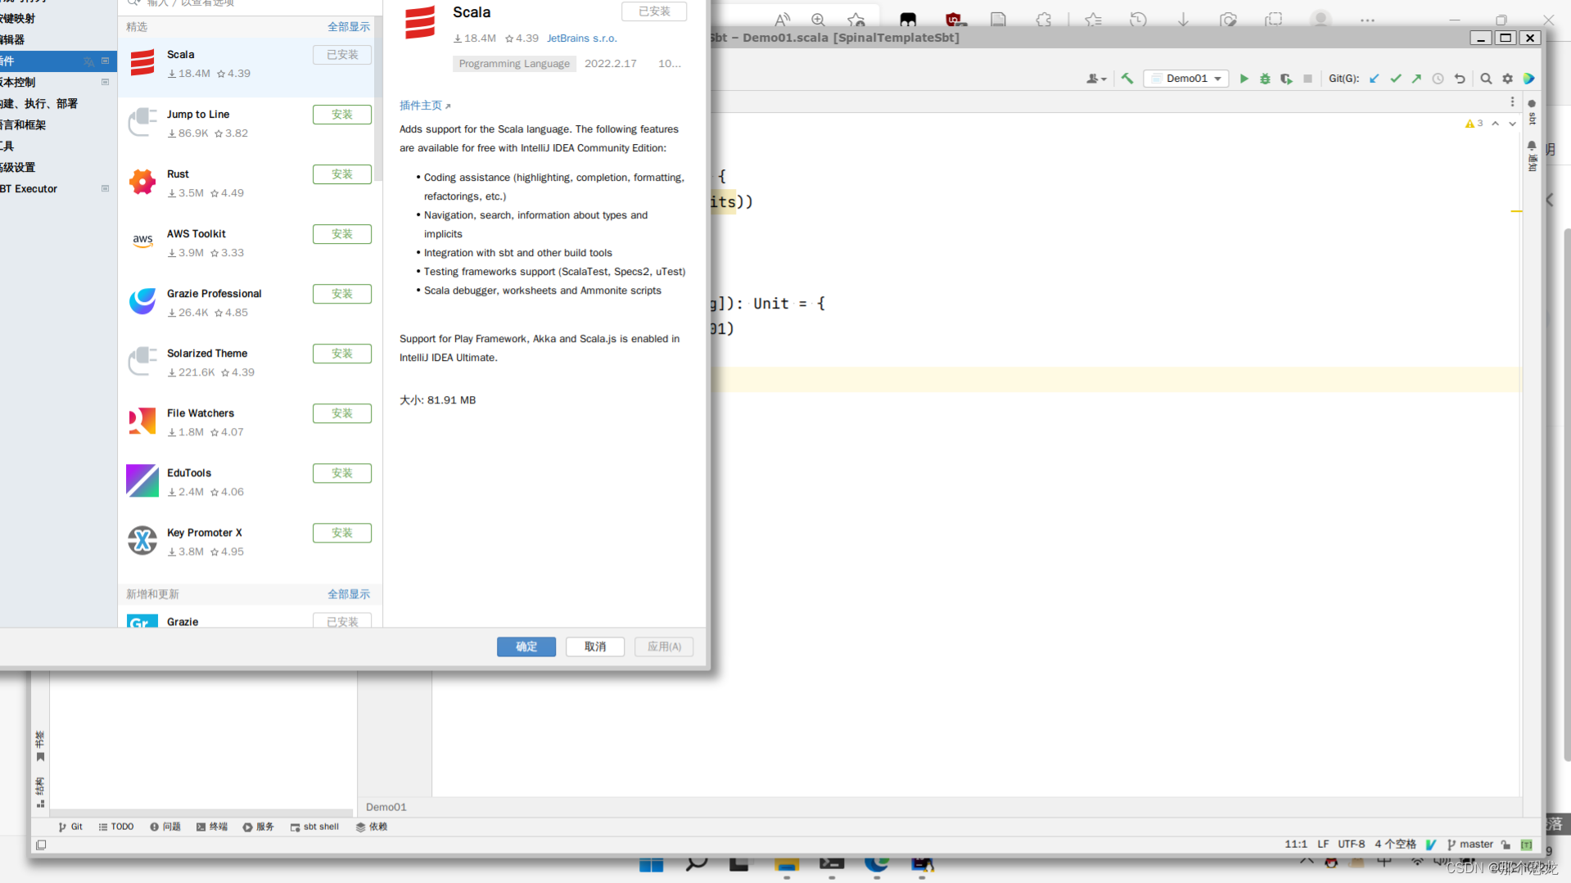This screenshot has height=883, width=1571.
Task: Go to next highlighted warning arrow
Action: pyautogui.click(x=1512, y=124)
